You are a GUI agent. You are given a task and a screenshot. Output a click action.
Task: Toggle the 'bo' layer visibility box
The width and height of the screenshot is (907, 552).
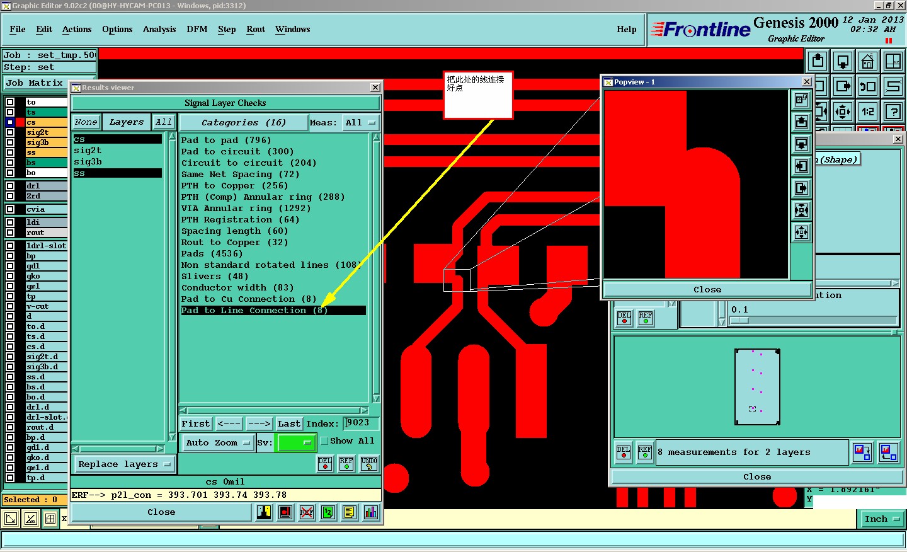pyautogui.click(x=10, y=173)
